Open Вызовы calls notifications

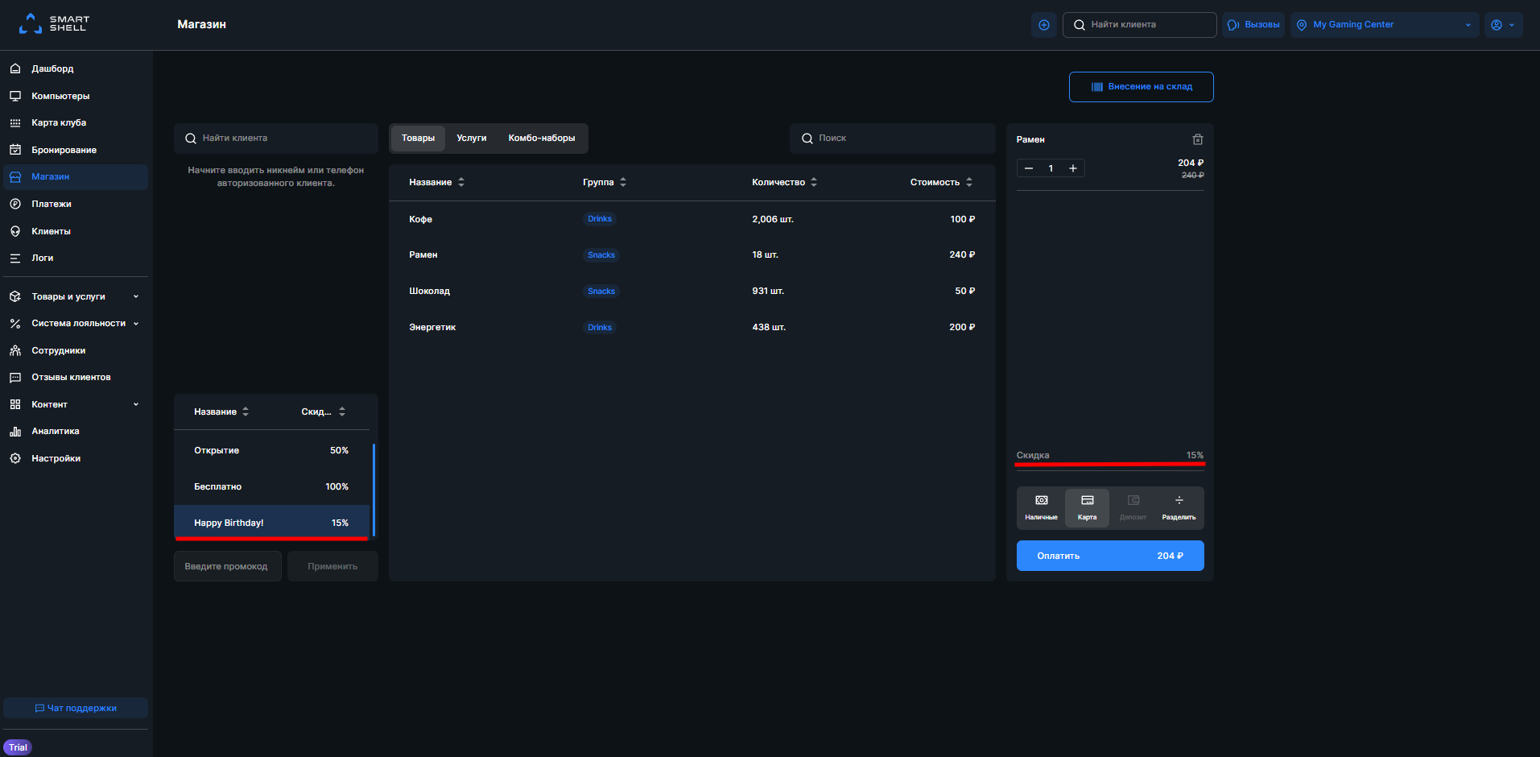[1253, 25]
